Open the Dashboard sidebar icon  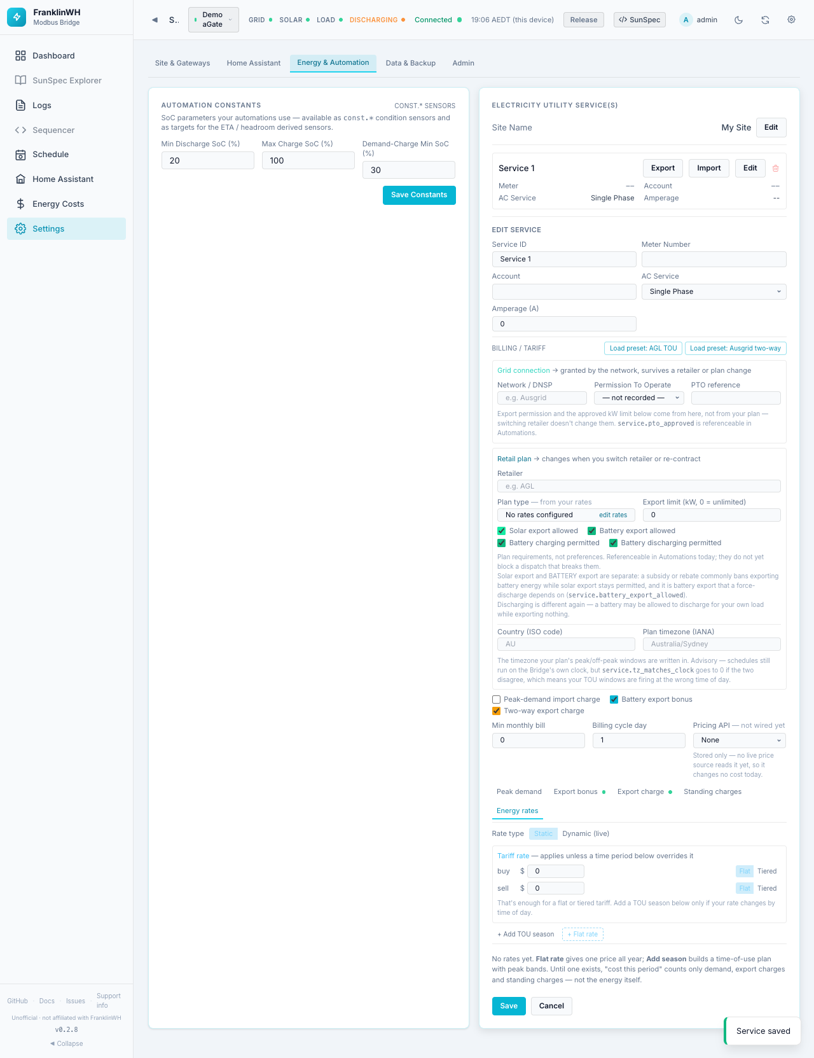tap(20, 56)
